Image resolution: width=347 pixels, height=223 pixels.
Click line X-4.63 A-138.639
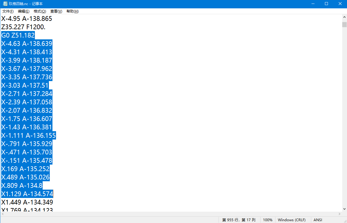click(27, 44)
